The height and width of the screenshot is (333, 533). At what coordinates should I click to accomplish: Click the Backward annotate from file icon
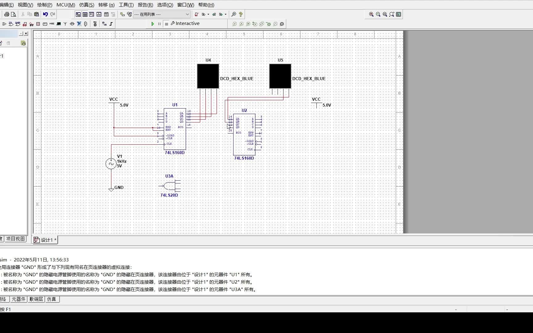click(x=214, y=14)
